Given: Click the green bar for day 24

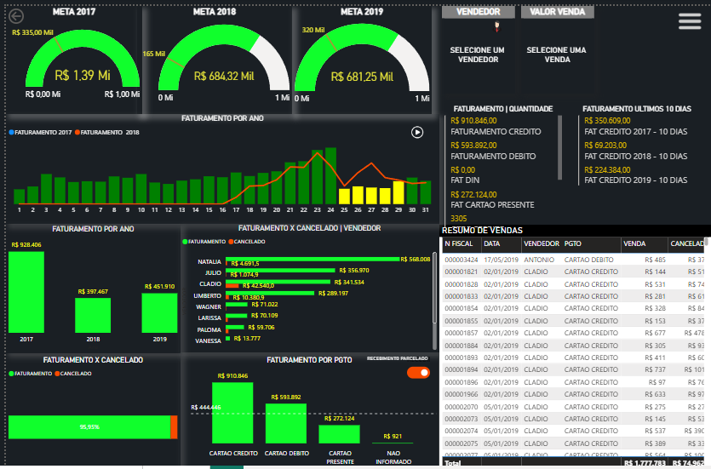Looking at the screenshot, I should tap(331, 176).
